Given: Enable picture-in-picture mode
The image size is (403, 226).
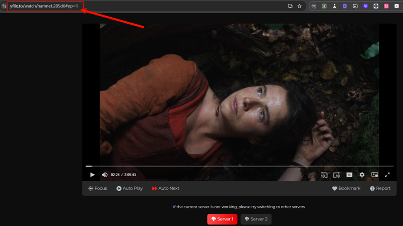Looking at the screenshot, I should click(x=375, y=175).
